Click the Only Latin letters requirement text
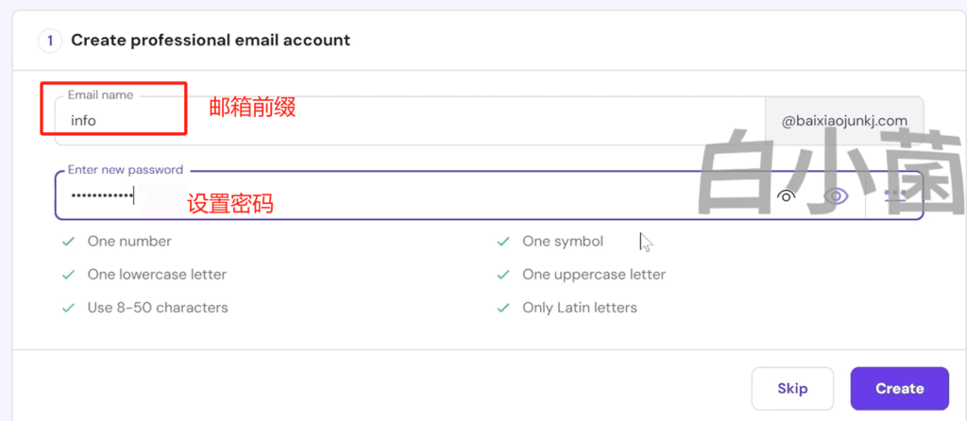This screenshot has width=967, height=421. 580,307
